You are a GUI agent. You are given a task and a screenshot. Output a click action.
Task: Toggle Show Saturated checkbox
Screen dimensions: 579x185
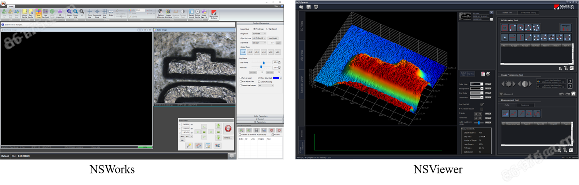(259, 78)
